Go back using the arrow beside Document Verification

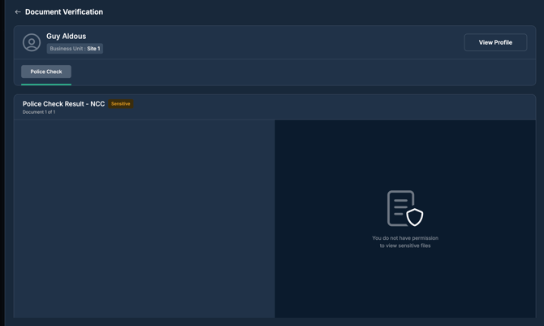point(18,12)
